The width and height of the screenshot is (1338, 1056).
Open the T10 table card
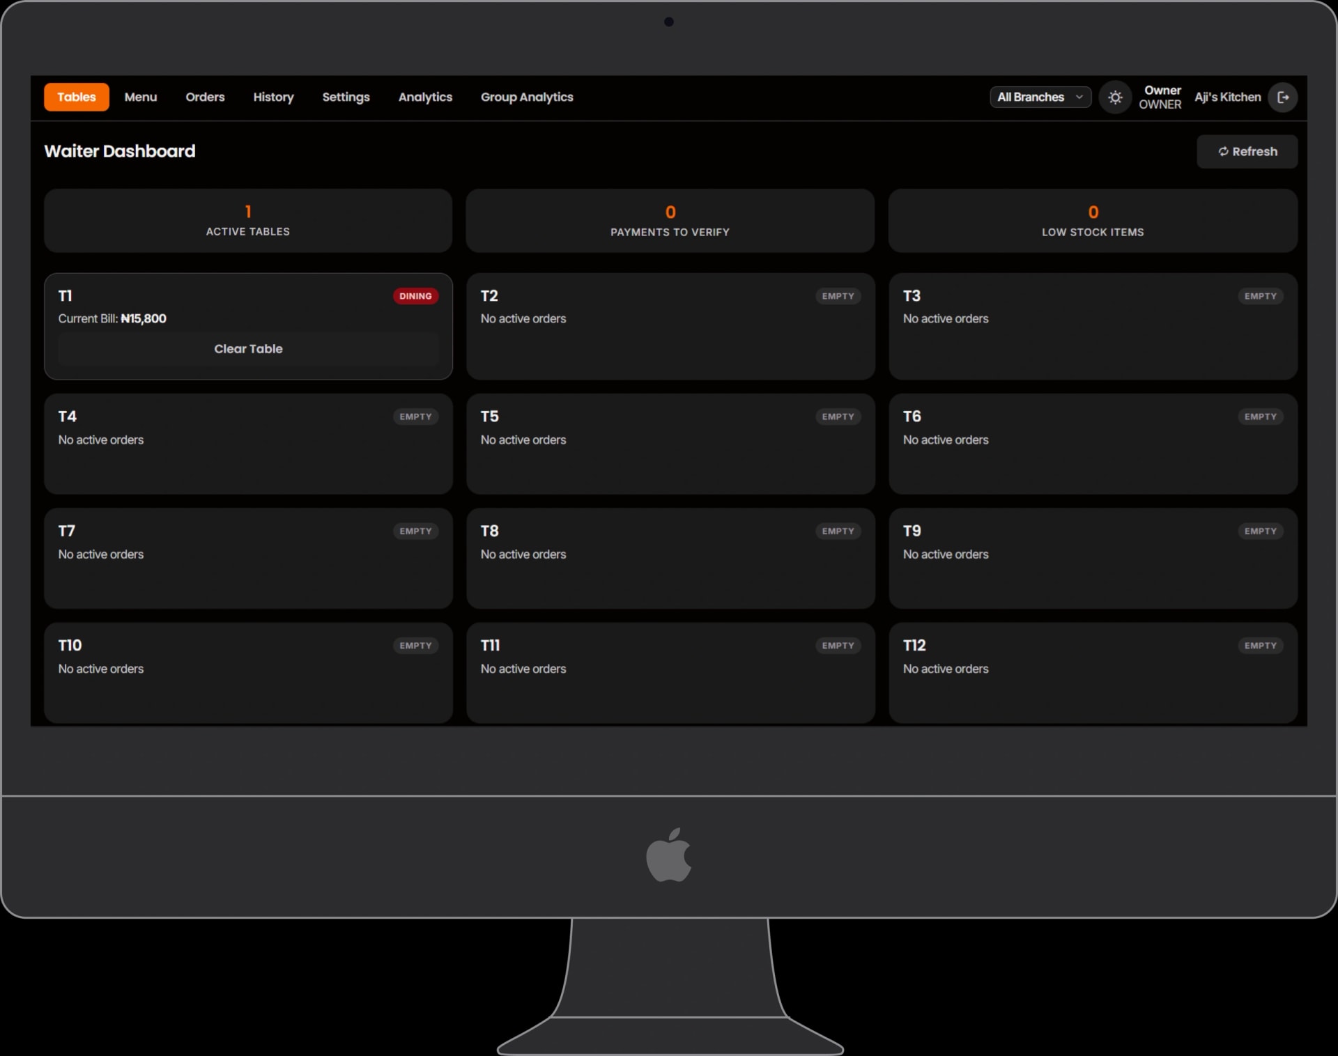point(248,673)
